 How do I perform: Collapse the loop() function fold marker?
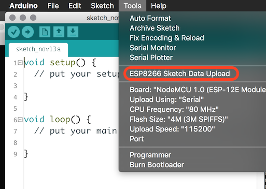point(20,120)
